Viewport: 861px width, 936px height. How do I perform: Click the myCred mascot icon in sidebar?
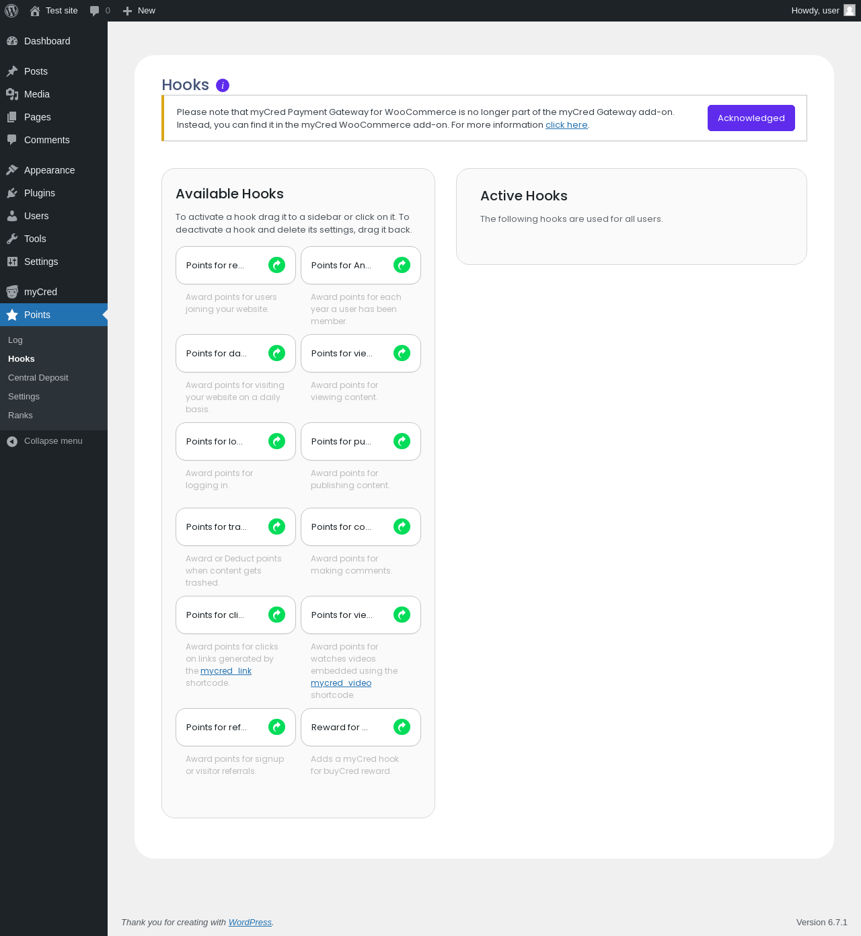click(x=12, y=292)
